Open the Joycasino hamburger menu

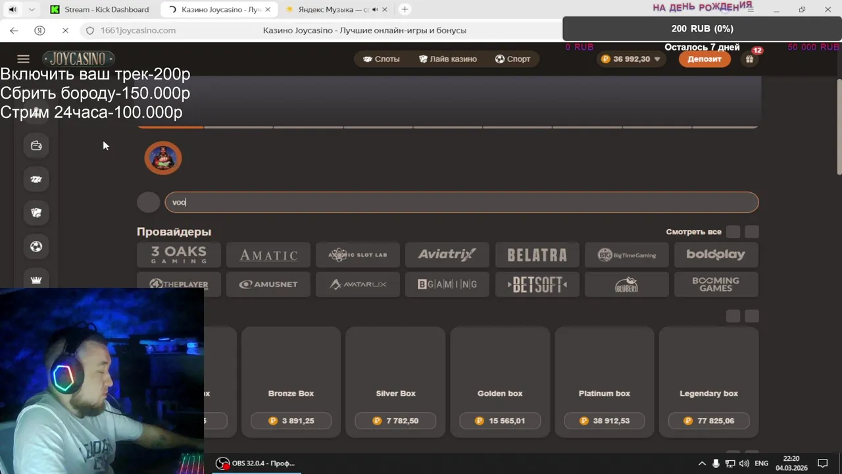[x=23, y=59]
